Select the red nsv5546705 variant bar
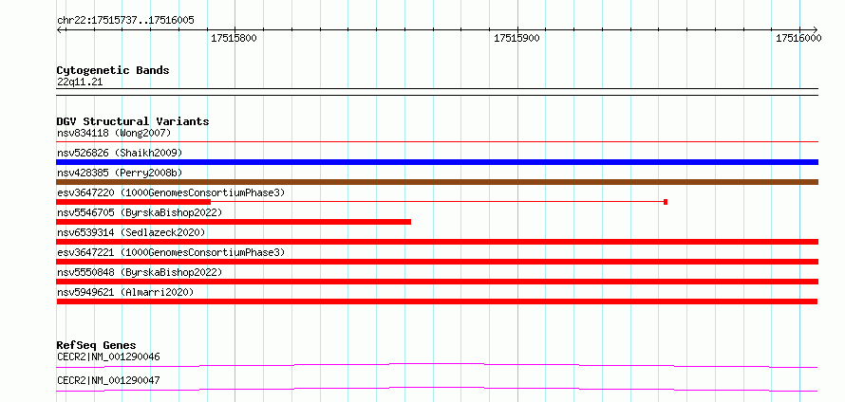Image resolution: width=845 pixels, height=402 pixels. click(x=234, y=222)
